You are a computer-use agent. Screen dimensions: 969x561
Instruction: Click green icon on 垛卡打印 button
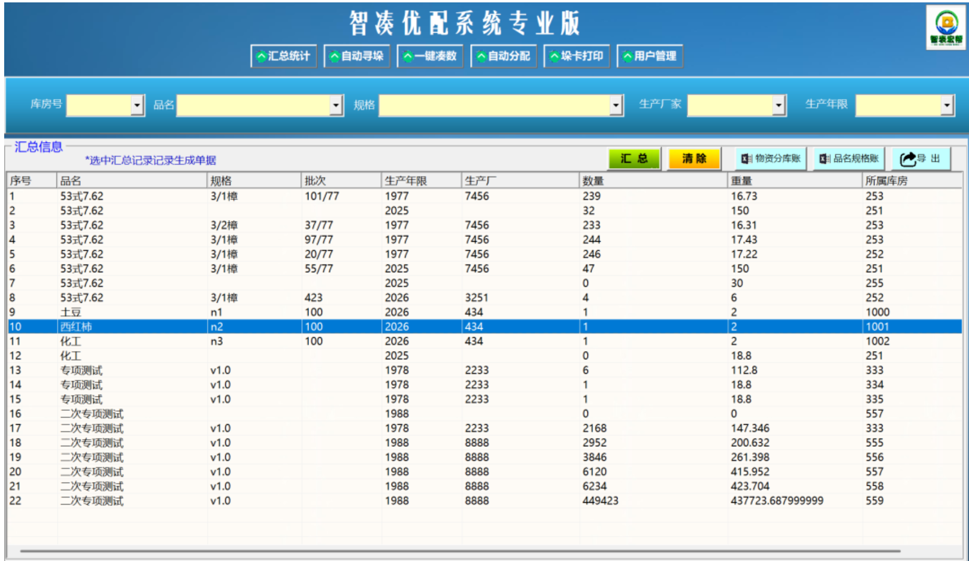click(555, 57)
